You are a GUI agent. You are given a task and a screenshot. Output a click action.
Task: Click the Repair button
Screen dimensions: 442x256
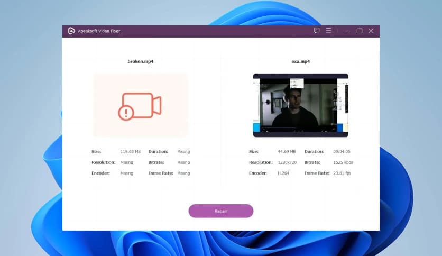220,211
